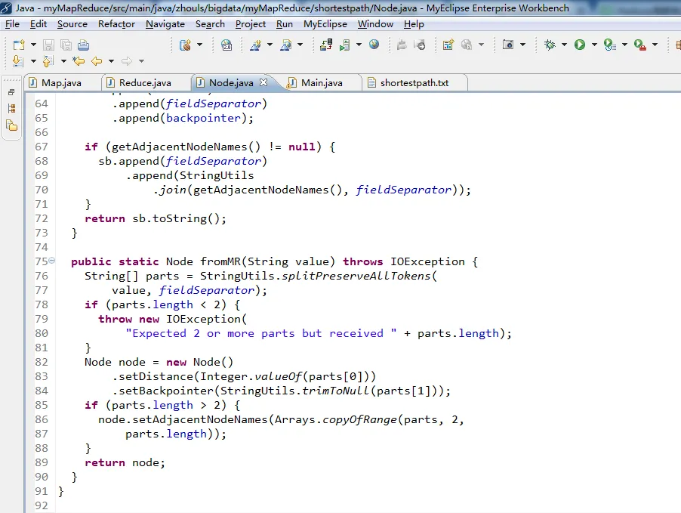681x513 pixels.
Task: Click the deploy to server icon
Action: pos(326,45)
